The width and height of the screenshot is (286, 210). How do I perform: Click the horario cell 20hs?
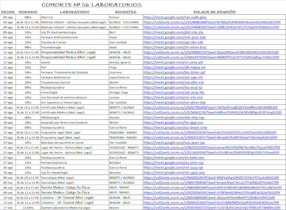[x=28, y=82]
